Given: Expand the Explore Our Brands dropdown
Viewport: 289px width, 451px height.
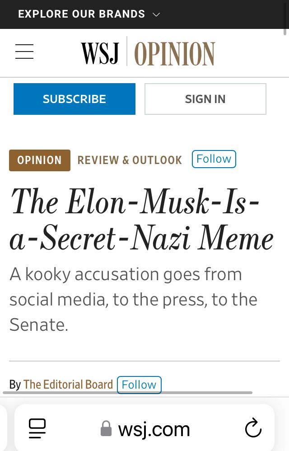Looking at the screenshot, I should [81, 14].
